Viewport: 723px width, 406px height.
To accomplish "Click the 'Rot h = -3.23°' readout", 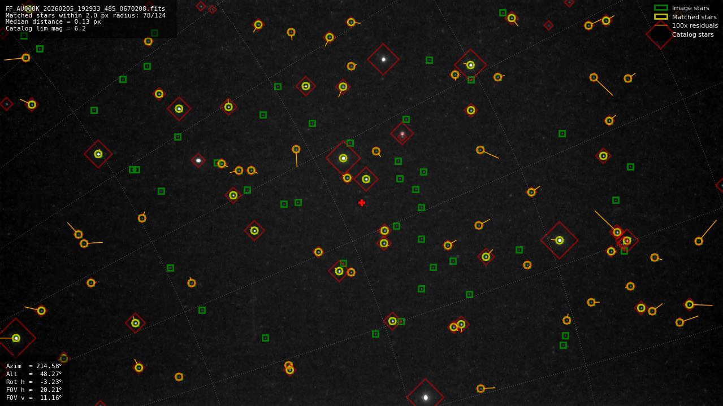I will [34, 382].
